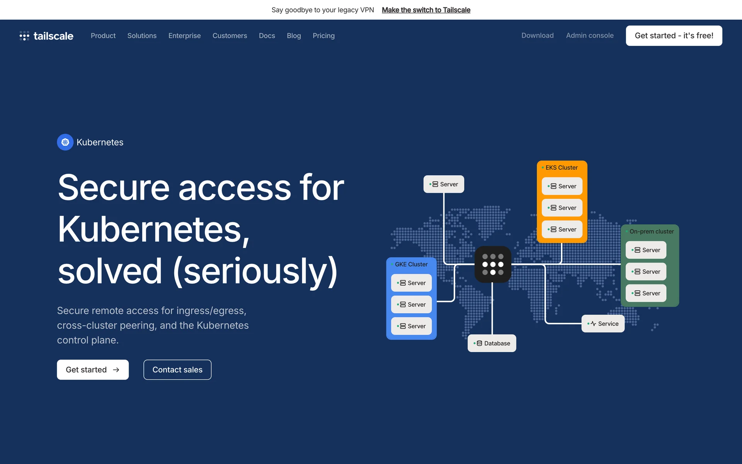Click the Tailscale logo icon

[x=24, y=36]
